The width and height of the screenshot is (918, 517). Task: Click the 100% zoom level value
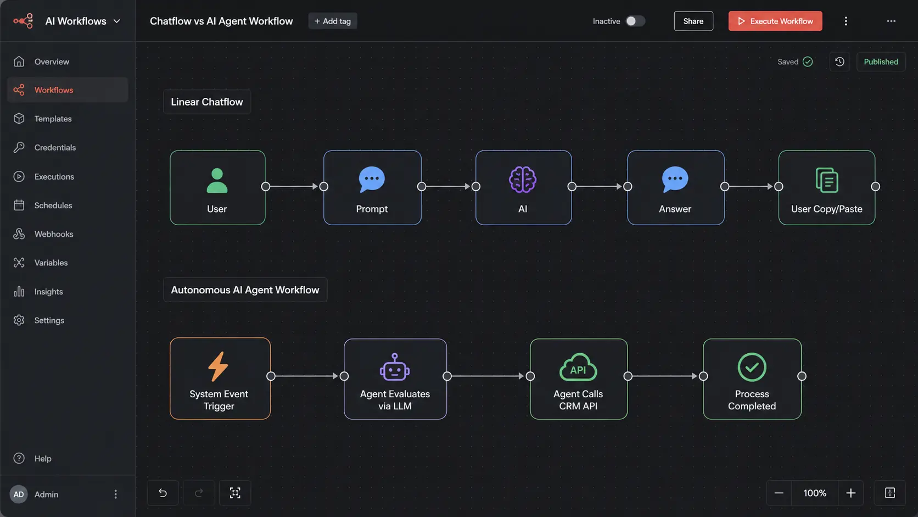coord(815,493)
